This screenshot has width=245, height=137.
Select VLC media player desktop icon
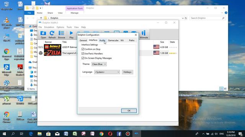click(7, 23)
